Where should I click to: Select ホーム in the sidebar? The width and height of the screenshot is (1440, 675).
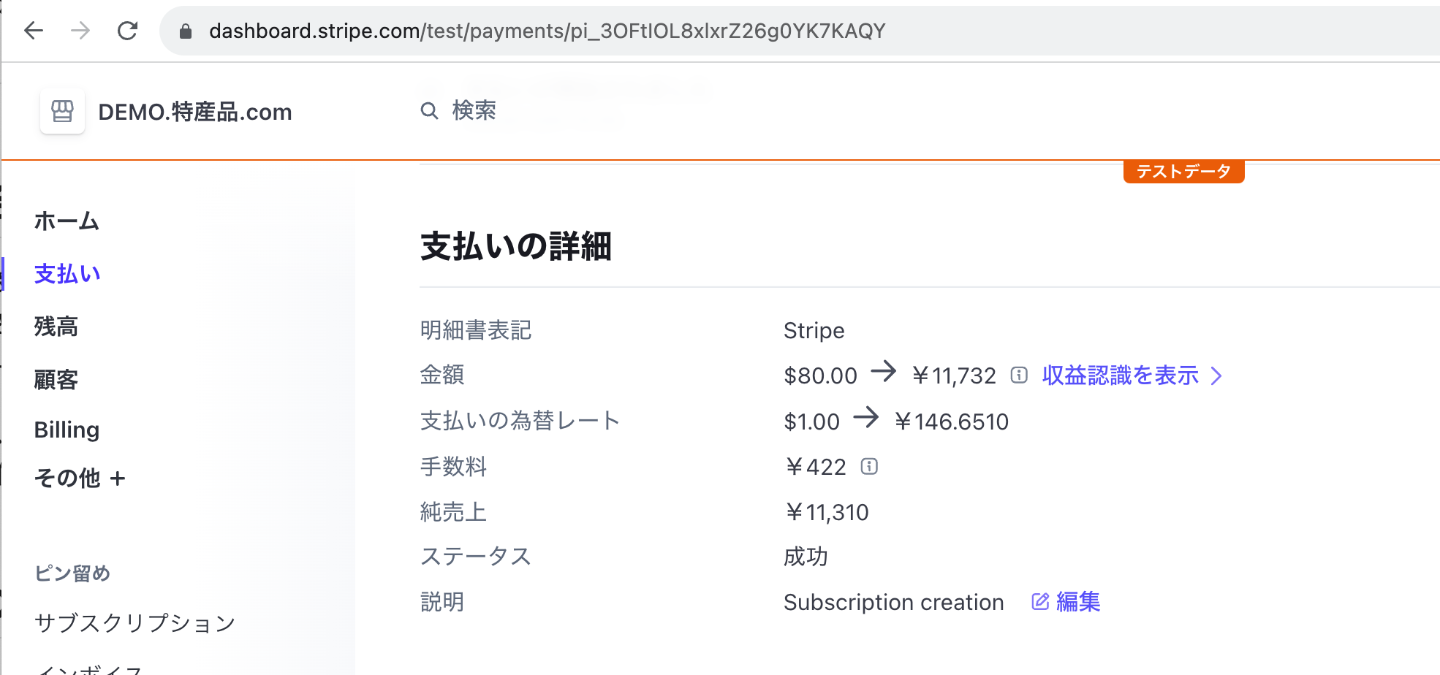pos(67,221)
